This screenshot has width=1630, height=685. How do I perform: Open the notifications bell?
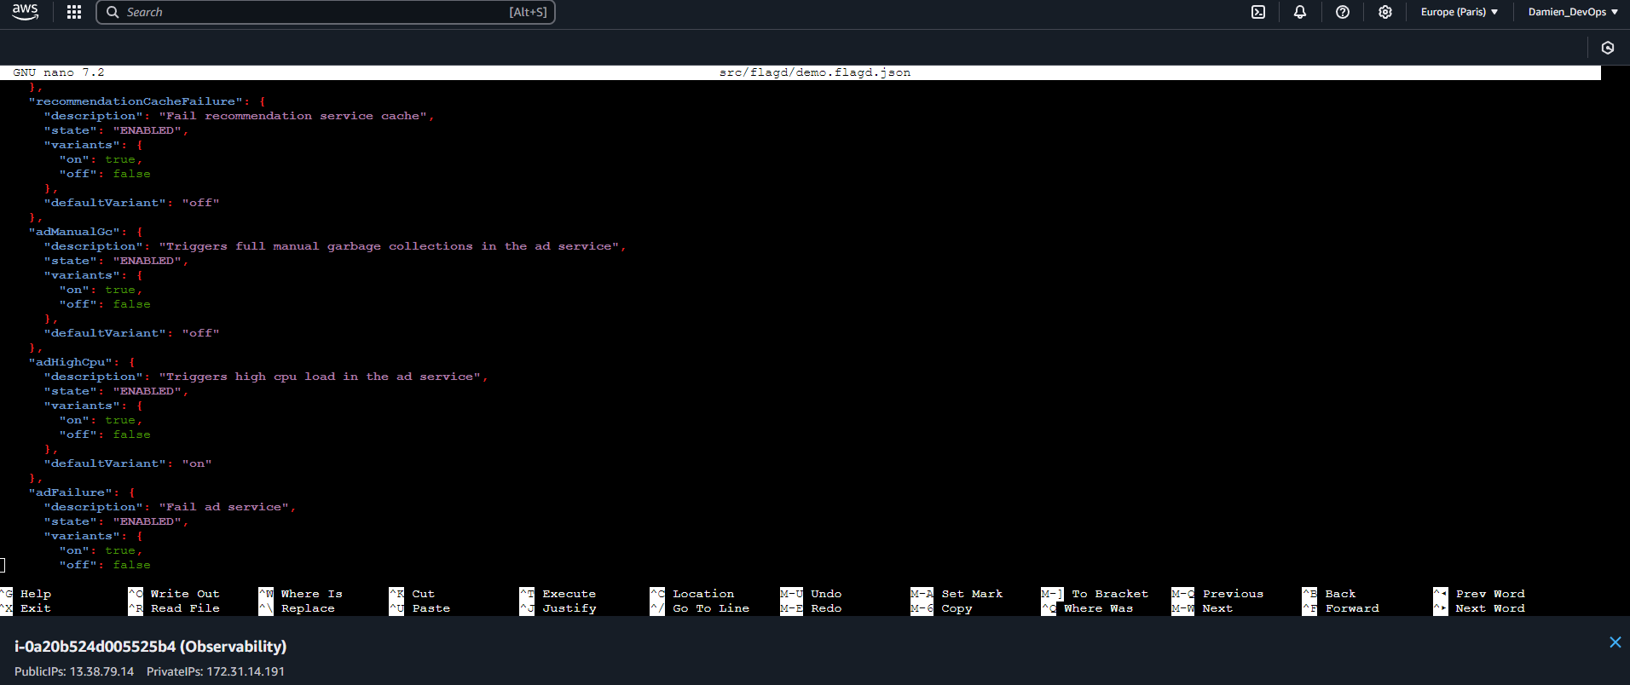click(1300, 12)
